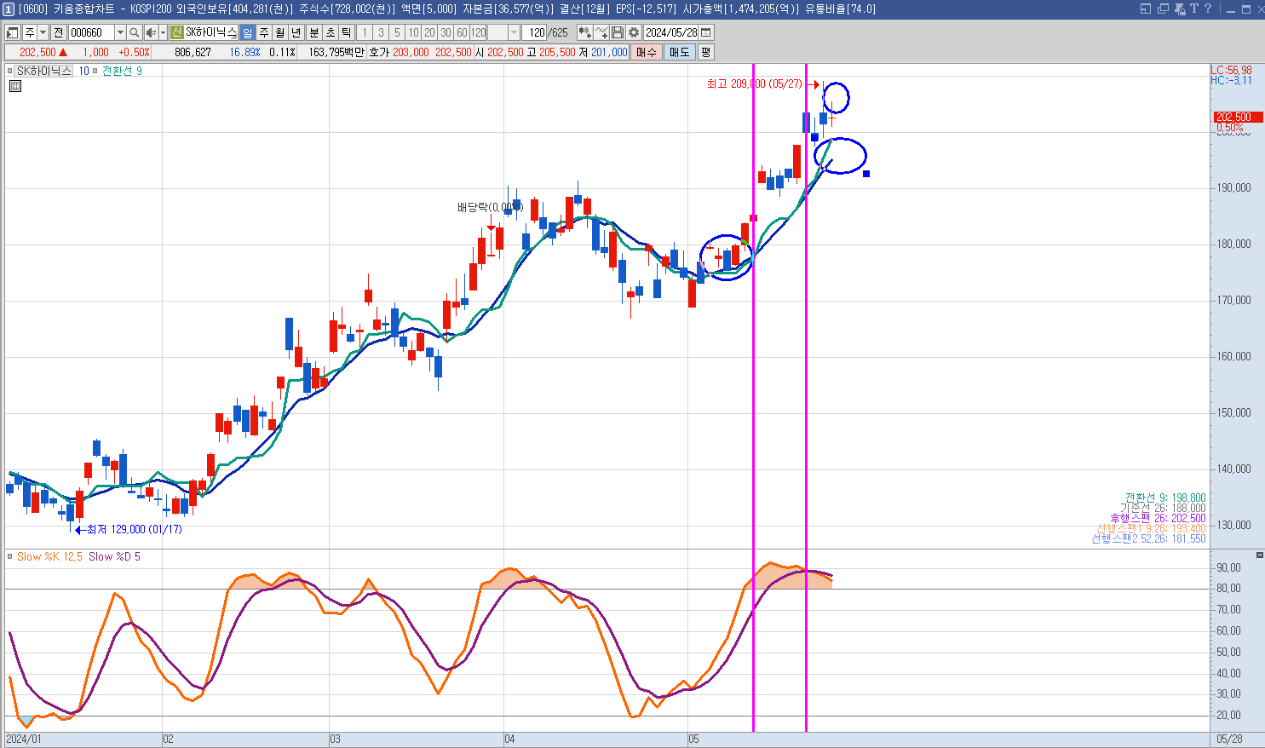Click the T font icon in title bar
The image size is (1265, 748).
point(1193,9)
